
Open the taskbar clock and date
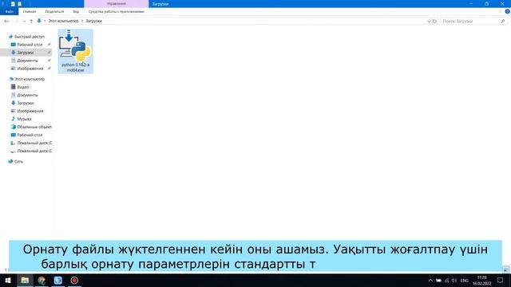pos(482,281)
